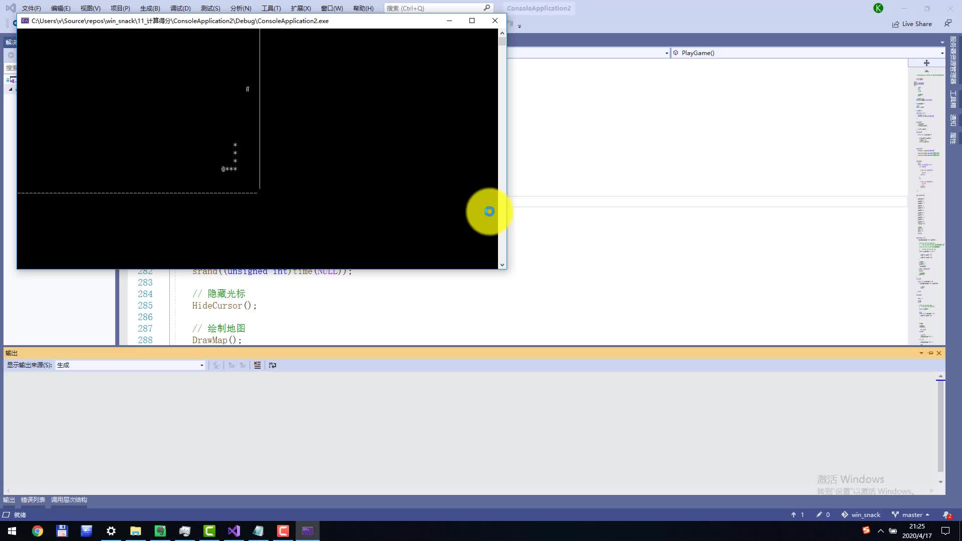Open the 工具箱 side tab
Image resolution: width=962 pixels, height=541 pixels.
click(953, 99)
